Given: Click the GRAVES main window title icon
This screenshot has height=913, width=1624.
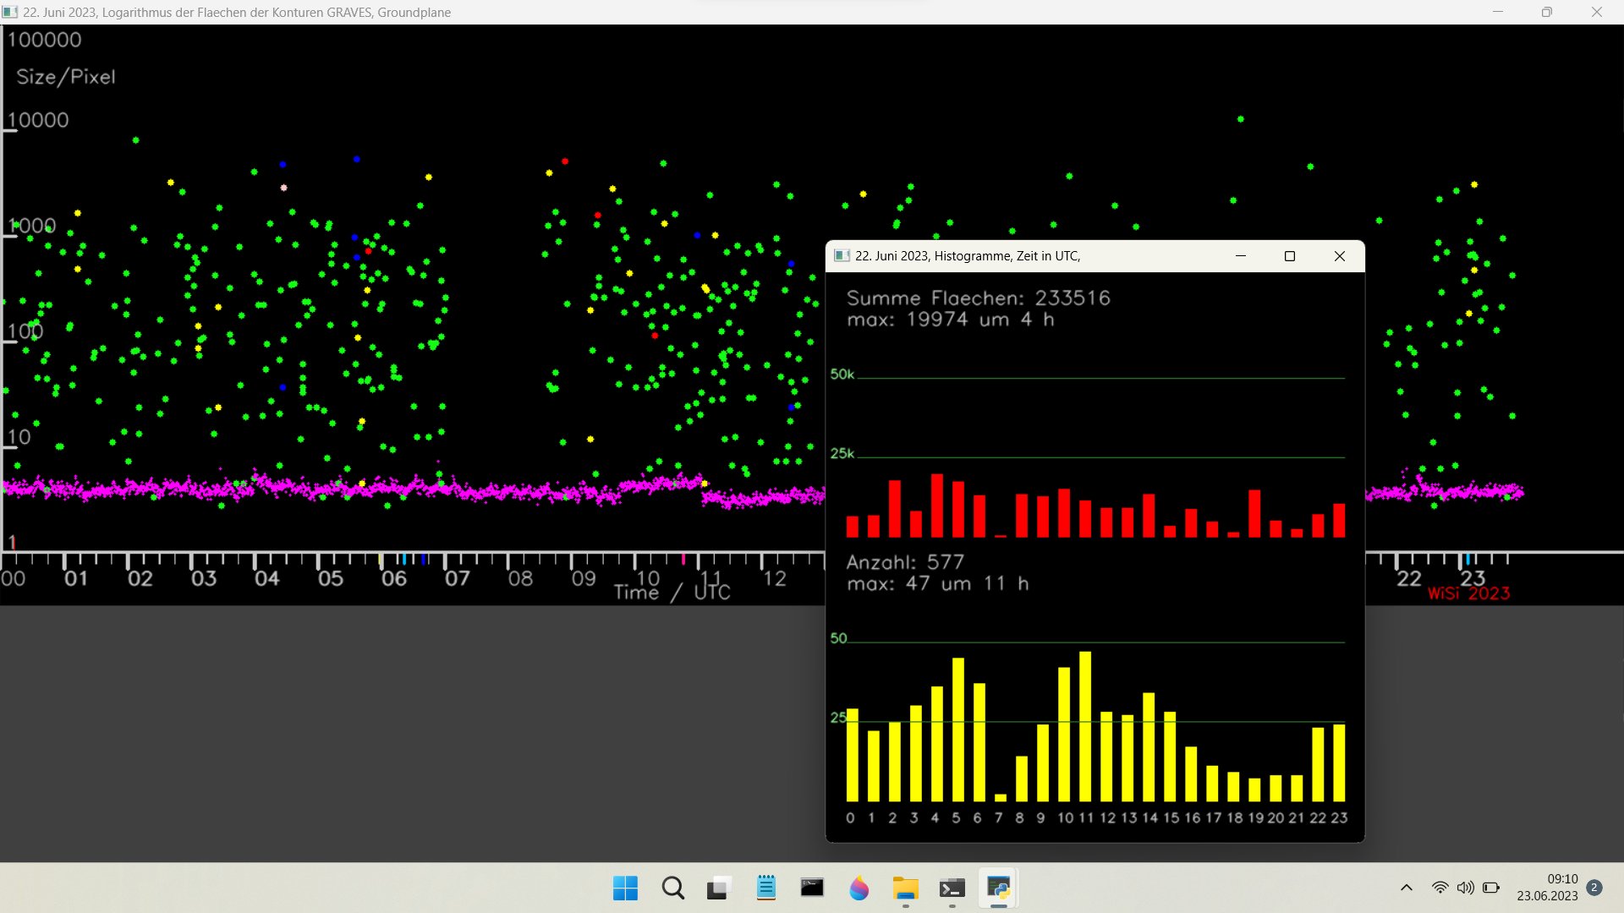Looking at the screenshot, I should (10, 12).
